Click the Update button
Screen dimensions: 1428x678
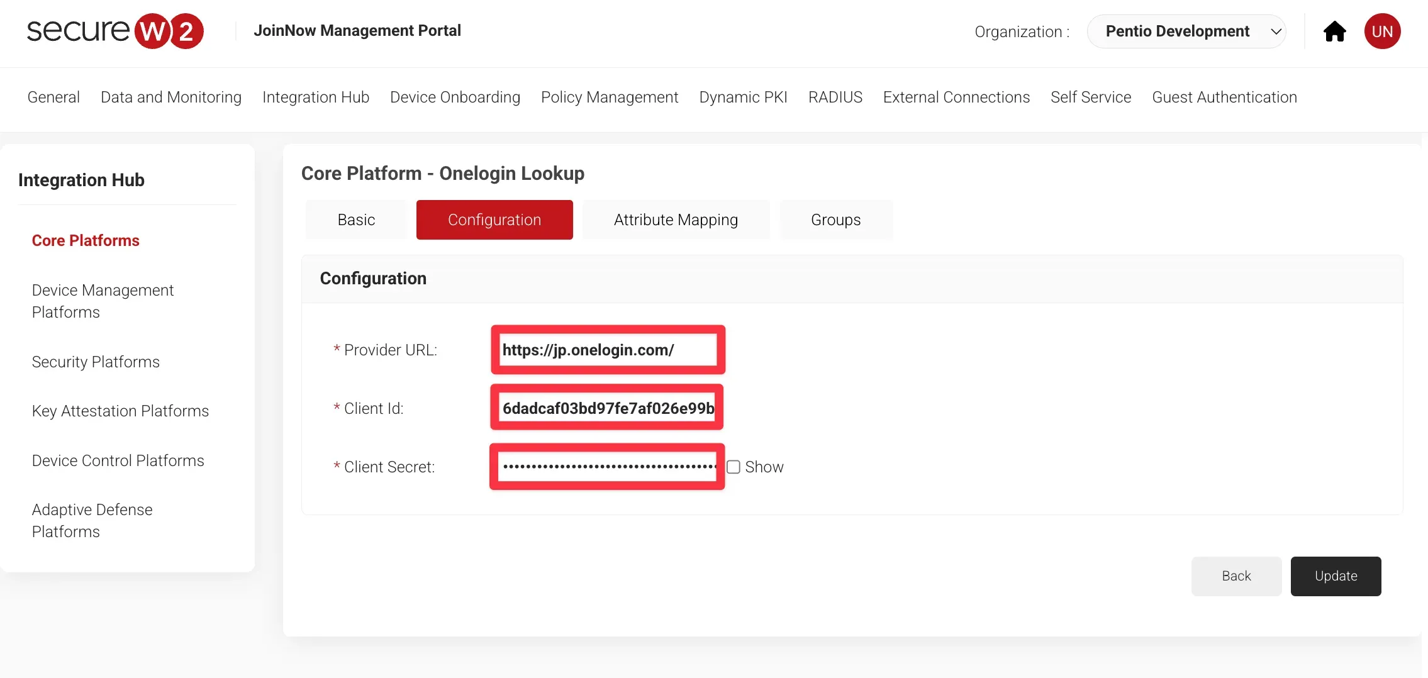1336,576
